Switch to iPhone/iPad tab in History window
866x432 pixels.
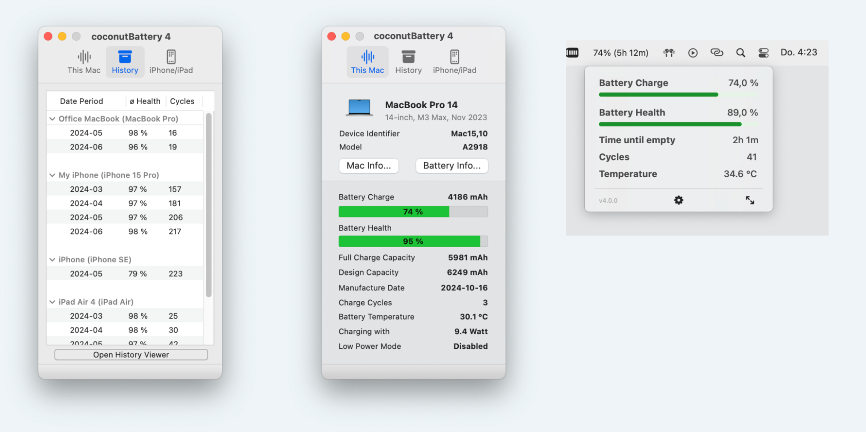point(171,62)
